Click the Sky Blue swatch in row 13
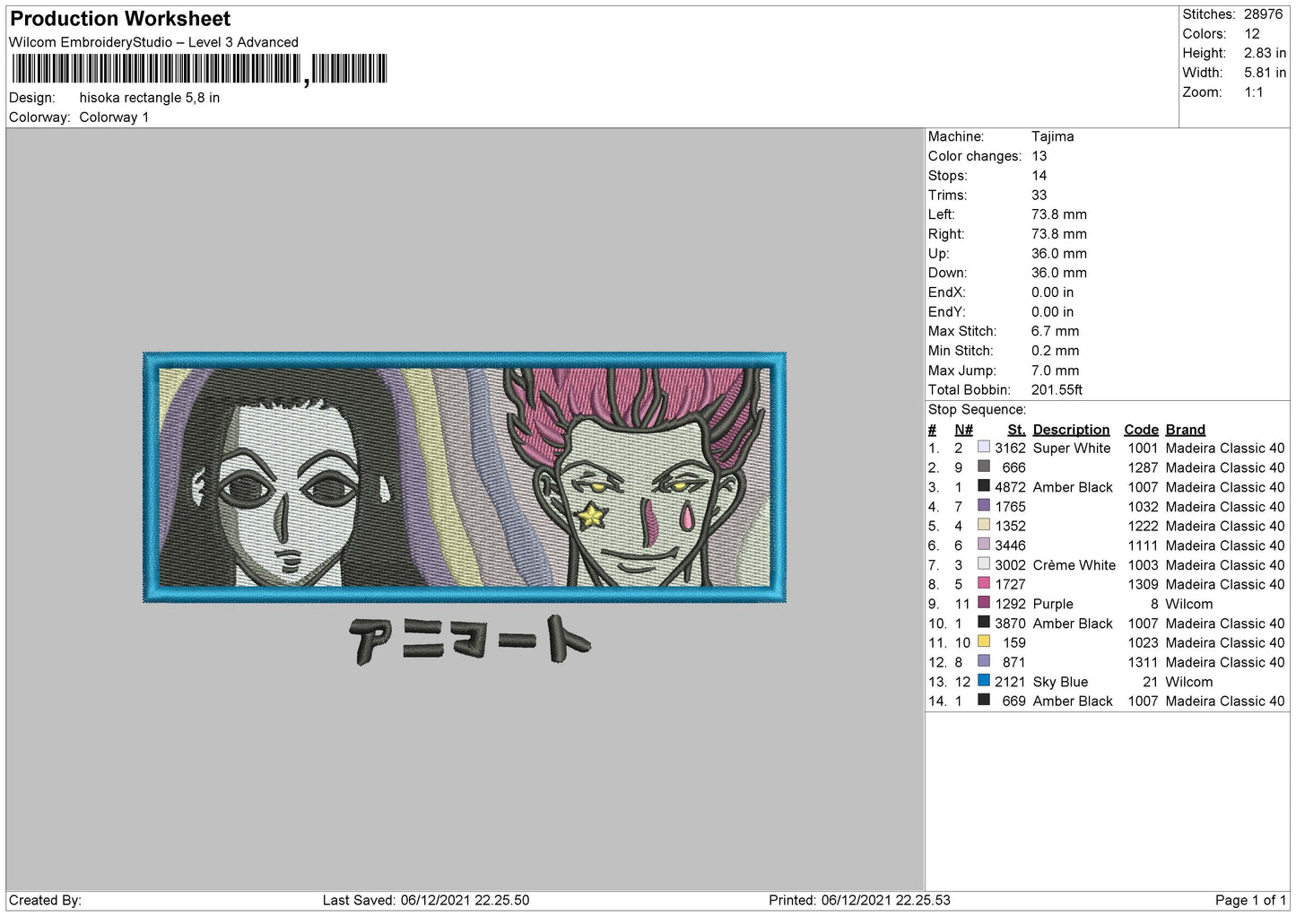 tap(983, 681)
